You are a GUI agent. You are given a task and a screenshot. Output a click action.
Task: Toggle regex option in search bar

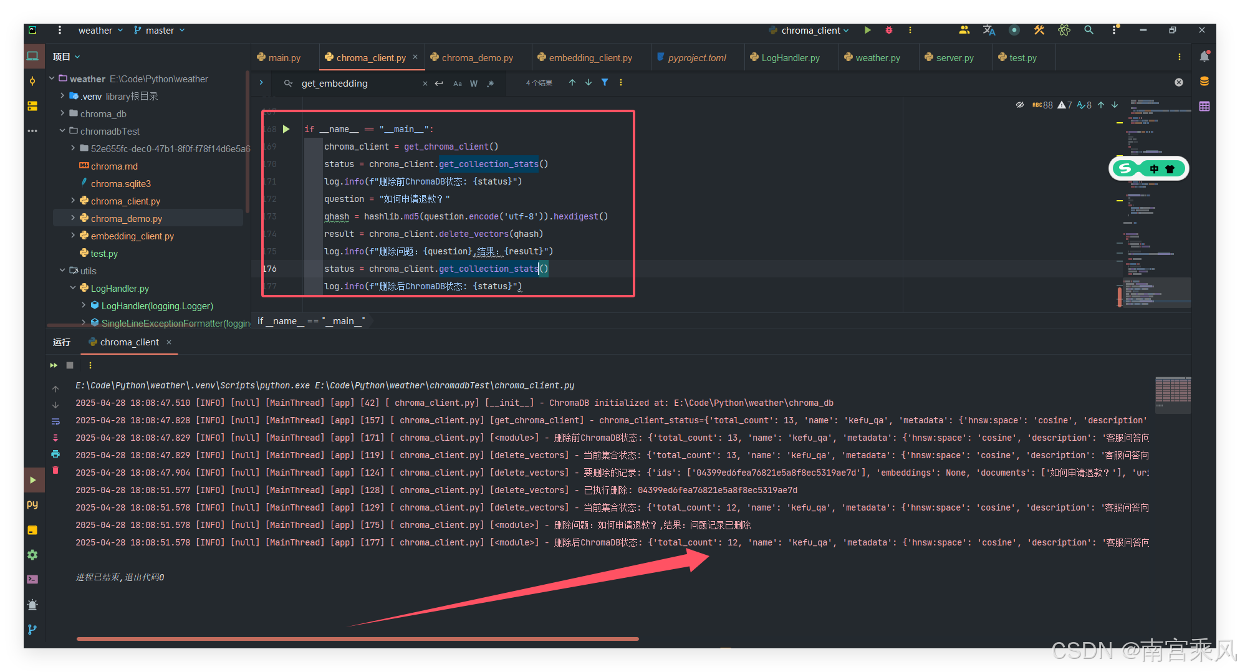[491, 84]
